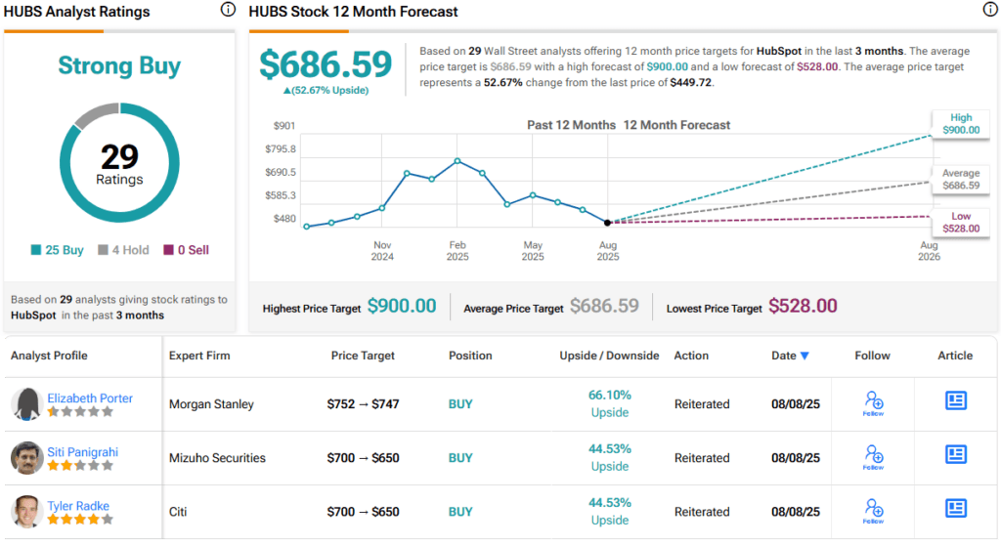
Task: Select the 4 Hold legend item
Action: (123, 250)
